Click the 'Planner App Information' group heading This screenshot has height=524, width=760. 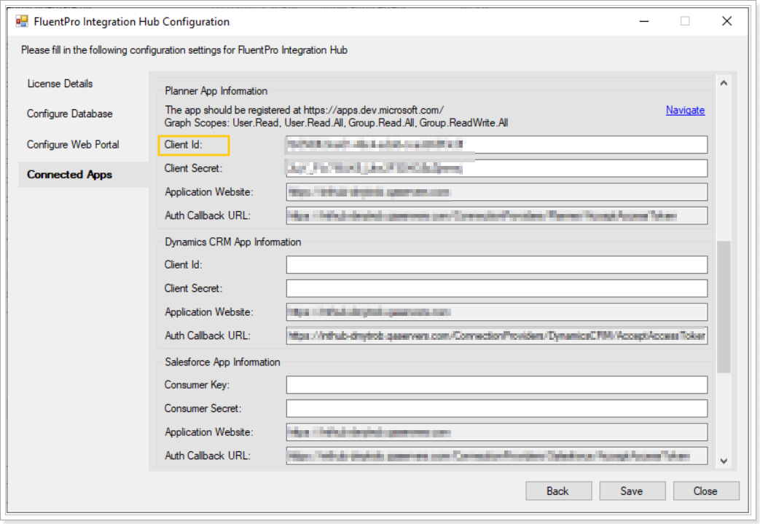(x=216, y=91)
